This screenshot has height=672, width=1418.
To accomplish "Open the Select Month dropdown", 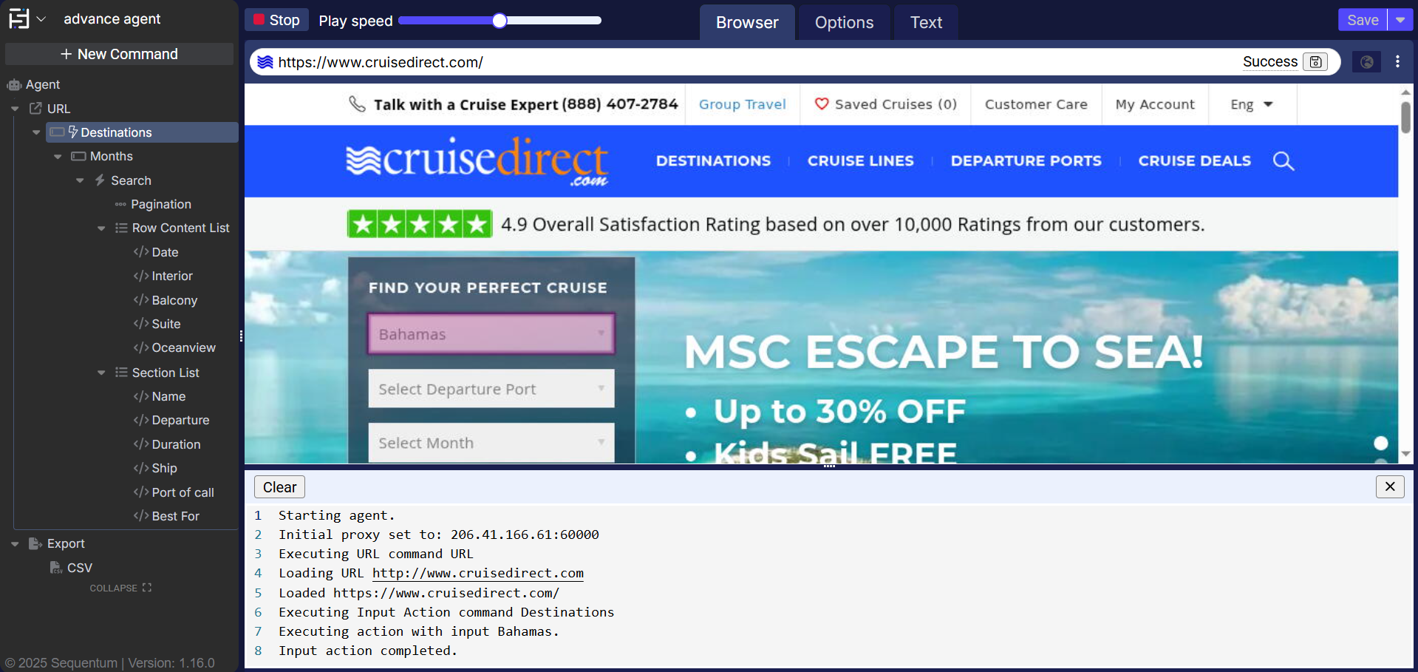I will (x=491, y=443).
